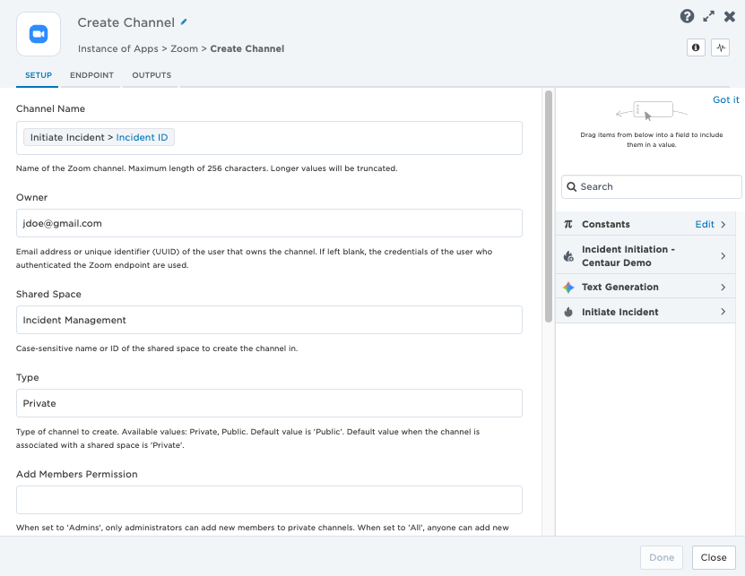The width and height of the screenshot is (745, 576).
Task: Click the Zoom app logo icon
Action: 39,34
